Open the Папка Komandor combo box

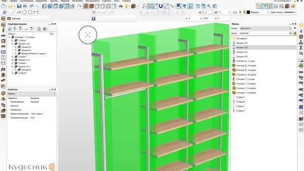266,33
